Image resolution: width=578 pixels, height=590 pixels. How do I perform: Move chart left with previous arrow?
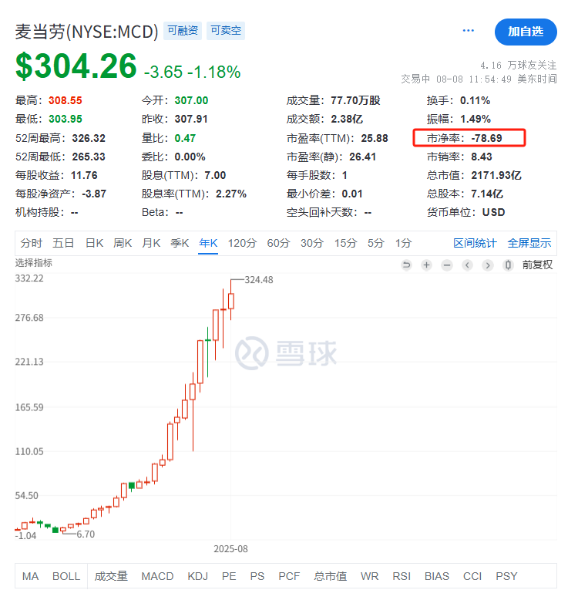pyautogui.click(x=467, y=265)
